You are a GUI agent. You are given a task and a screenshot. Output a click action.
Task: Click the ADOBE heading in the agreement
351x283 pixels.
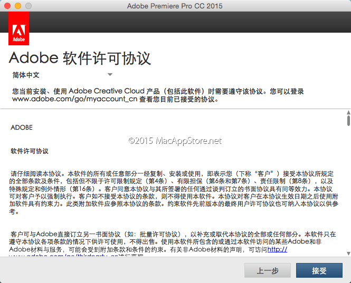[22, 128]
